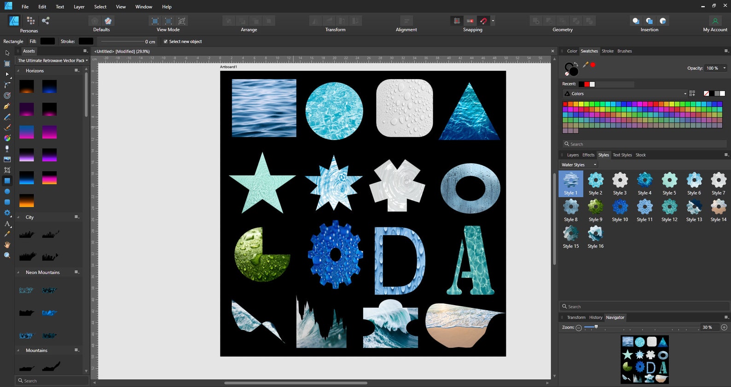
Task: Swap the fill and stroke colors
Action: click(x=575, y=64)
